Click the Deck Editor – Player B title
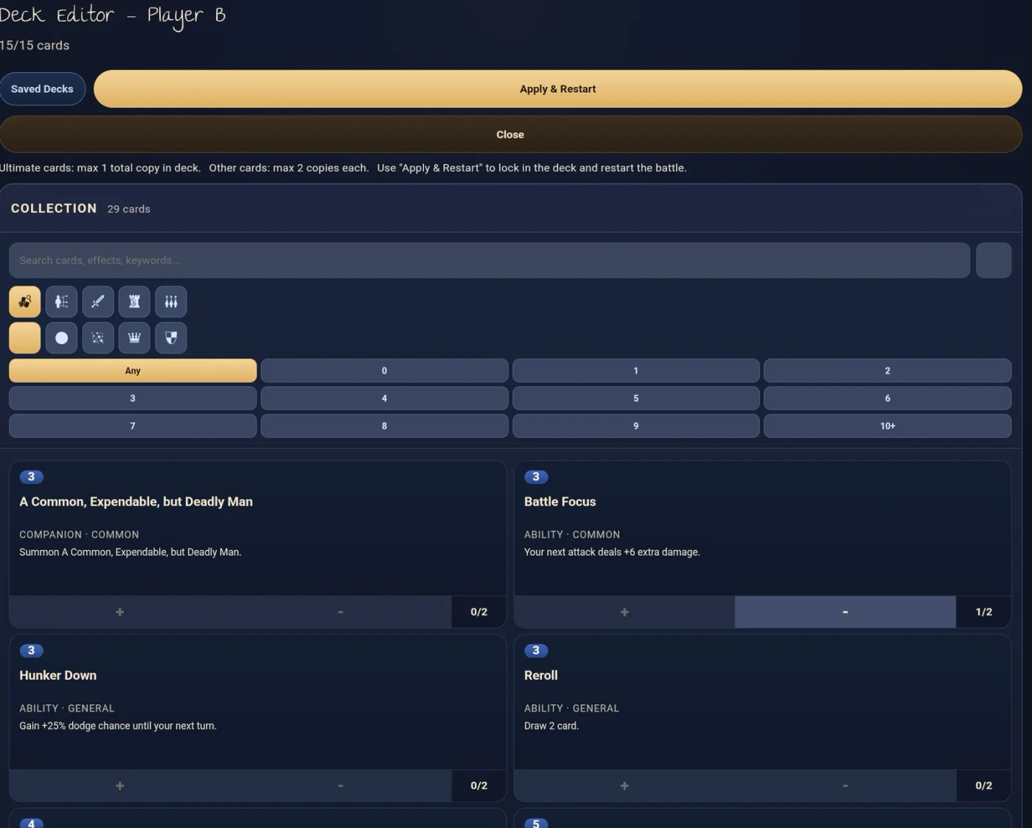The image size is (1032, 828). pyautogui.click(x=112, y=15)
